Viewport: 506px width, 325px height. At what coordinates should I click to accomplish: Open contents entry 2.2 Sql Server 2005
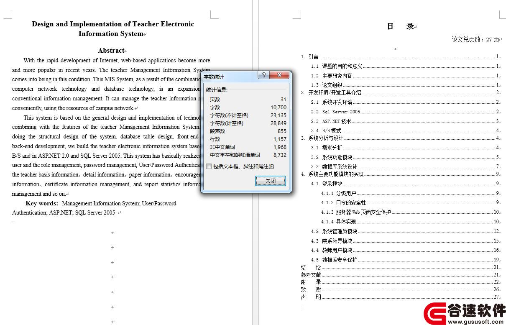(405, 112)
